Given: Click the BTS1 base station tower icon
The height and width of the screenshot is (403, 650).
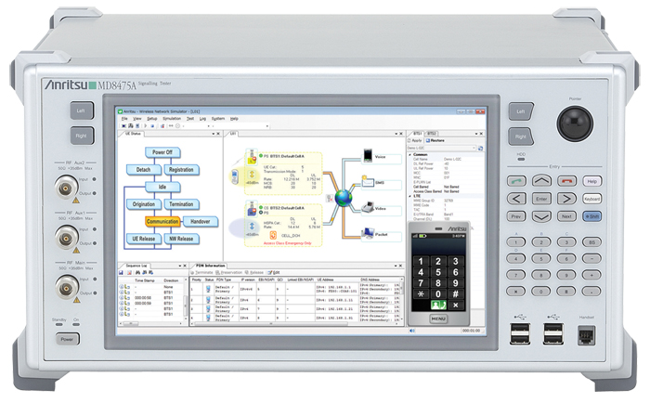Looking at the screenshot, I should pos(253,161).
